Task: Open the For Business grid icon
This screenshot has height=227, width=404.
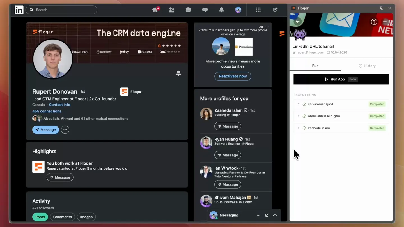Action: coord(258,10)
